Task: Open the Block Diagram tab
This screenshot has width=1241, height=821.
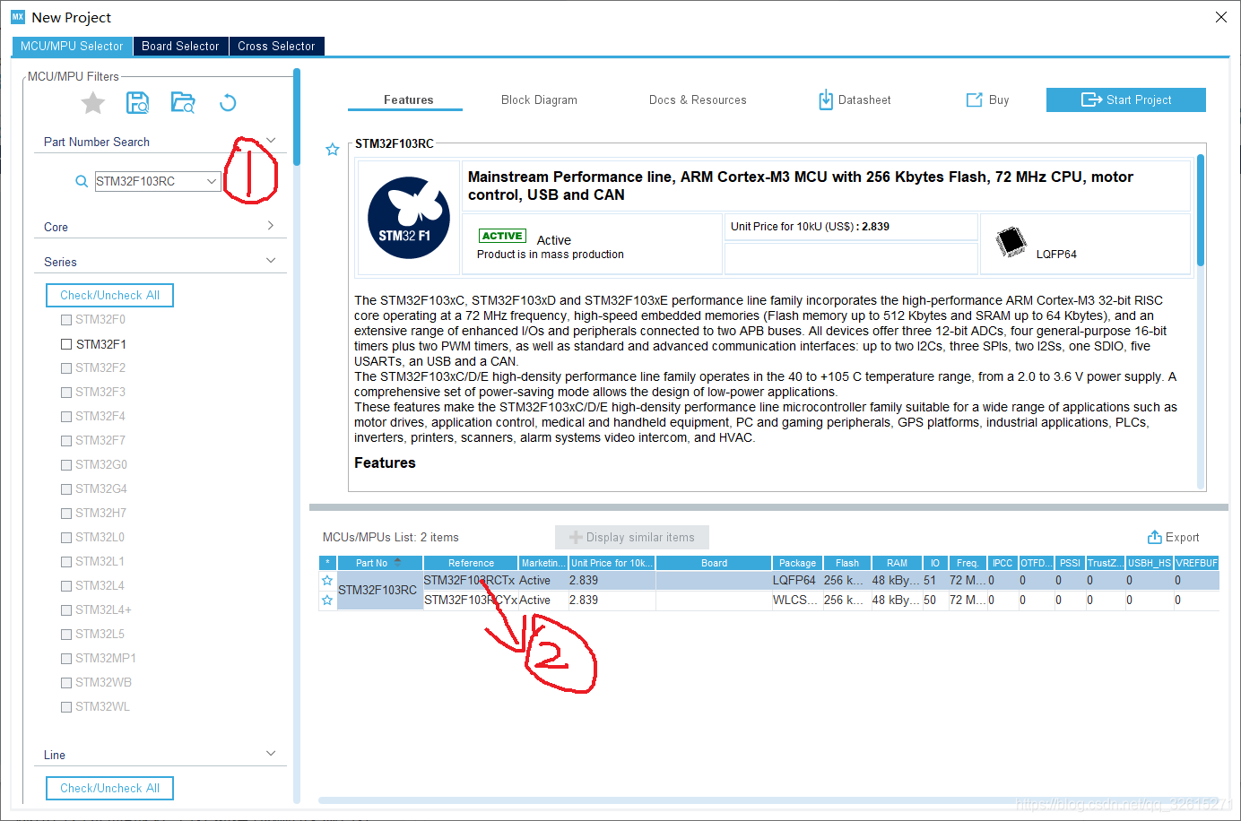Action: pos(539,100)
